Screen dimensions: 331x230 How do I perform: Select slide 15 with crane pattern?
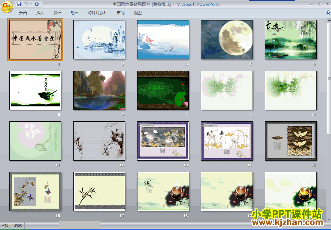point(291,141)
